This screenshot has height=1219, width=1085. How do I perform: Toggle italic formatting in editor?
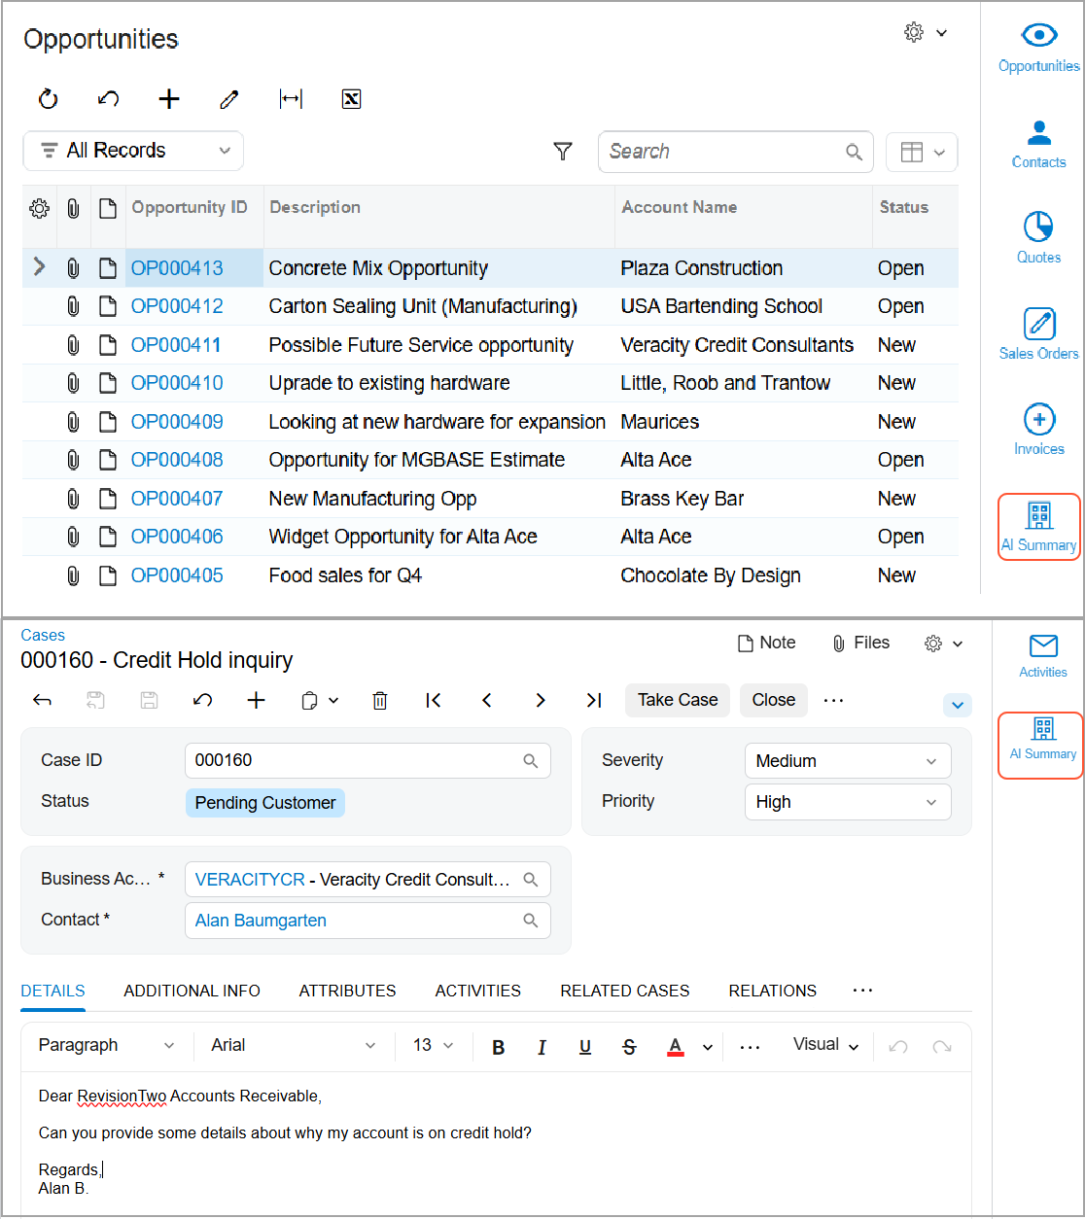pos(542,1047)
